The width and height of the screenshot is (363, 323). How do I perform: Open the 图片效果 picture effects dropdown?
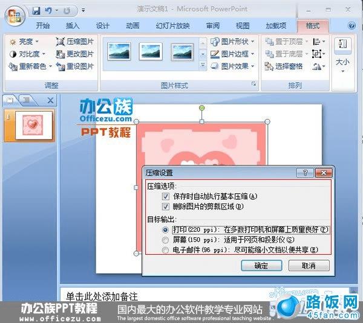233,66
